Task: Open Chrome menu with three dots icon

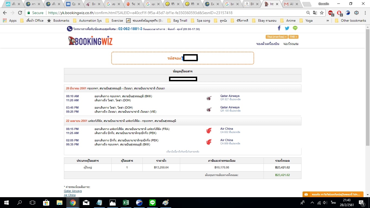Action: point(365,13)
